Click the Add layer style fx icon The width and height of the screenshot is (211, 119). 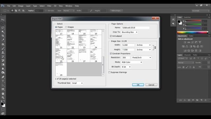pos(185,100)
